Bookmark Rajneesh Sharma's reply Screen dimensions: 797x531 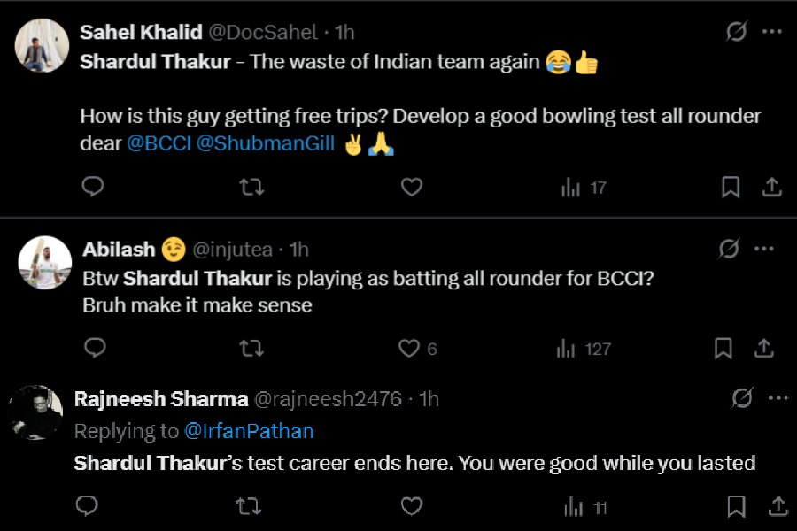click(x=736, y=507)
